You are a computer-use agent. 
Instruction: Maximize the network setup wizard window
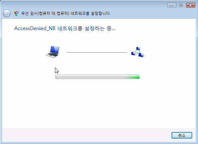(181, 5)
